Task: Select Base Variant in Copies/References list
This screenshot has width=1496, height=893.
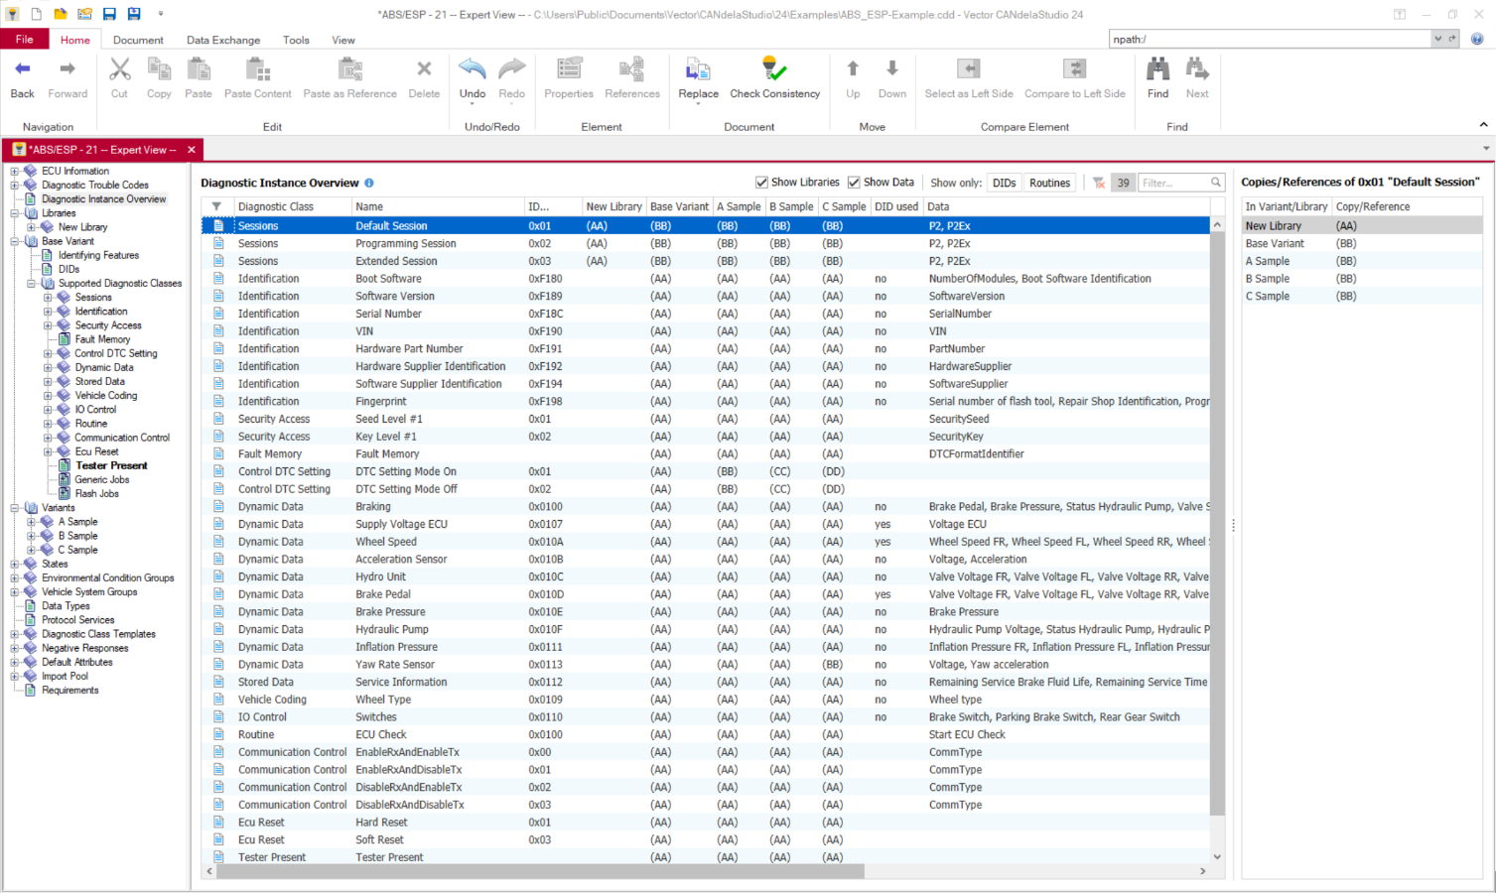Action: [x=1362, y=243]
